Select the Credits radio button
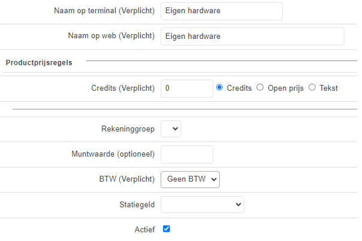The width and height of the screenshot is (362, 241). click(x=219, y=87)
